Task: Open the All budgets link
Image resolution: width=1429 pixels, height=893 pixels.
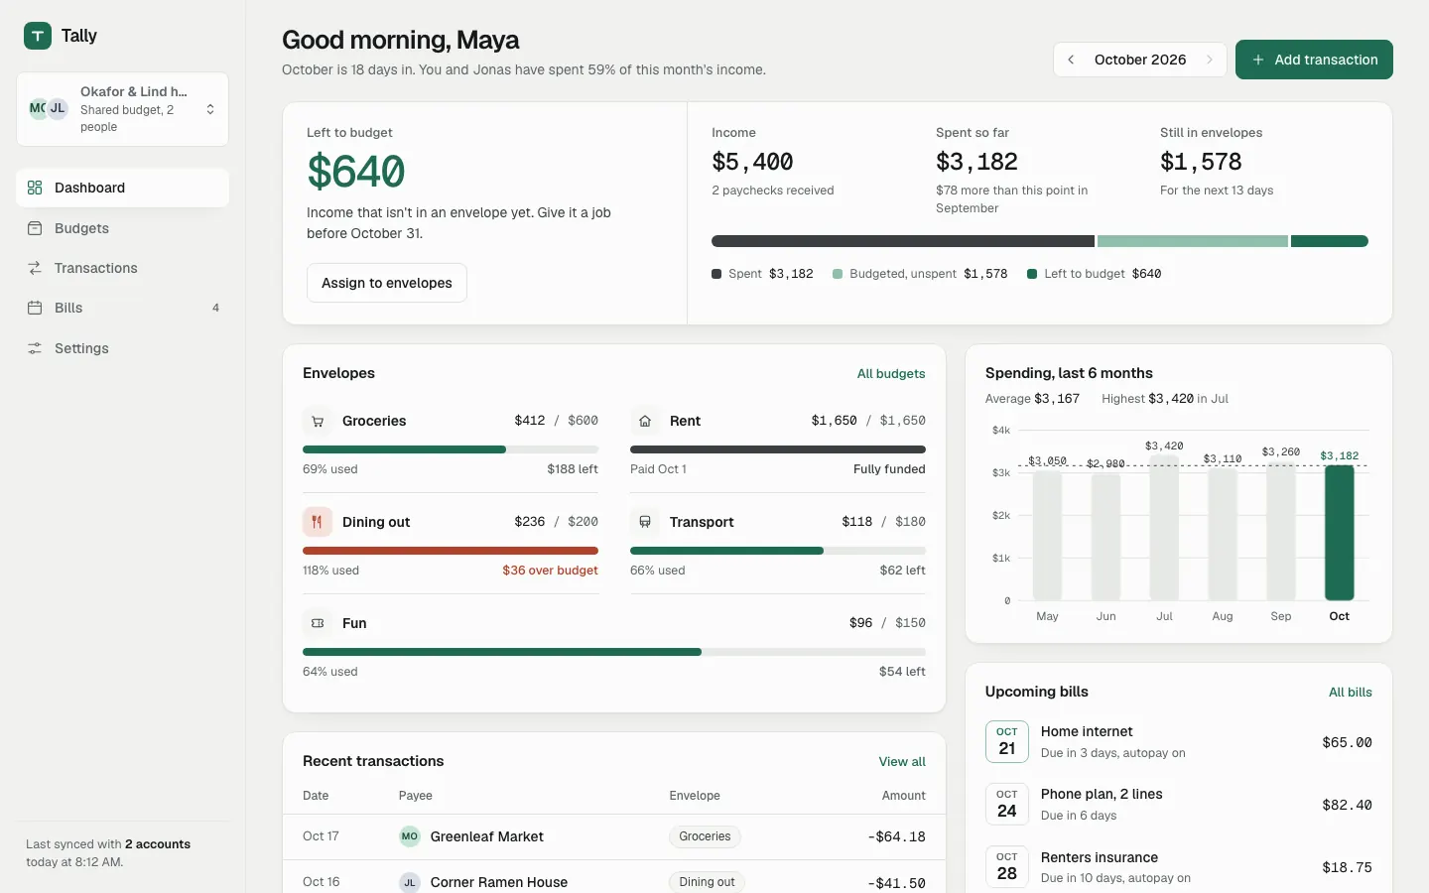Action: coord(891,374)
